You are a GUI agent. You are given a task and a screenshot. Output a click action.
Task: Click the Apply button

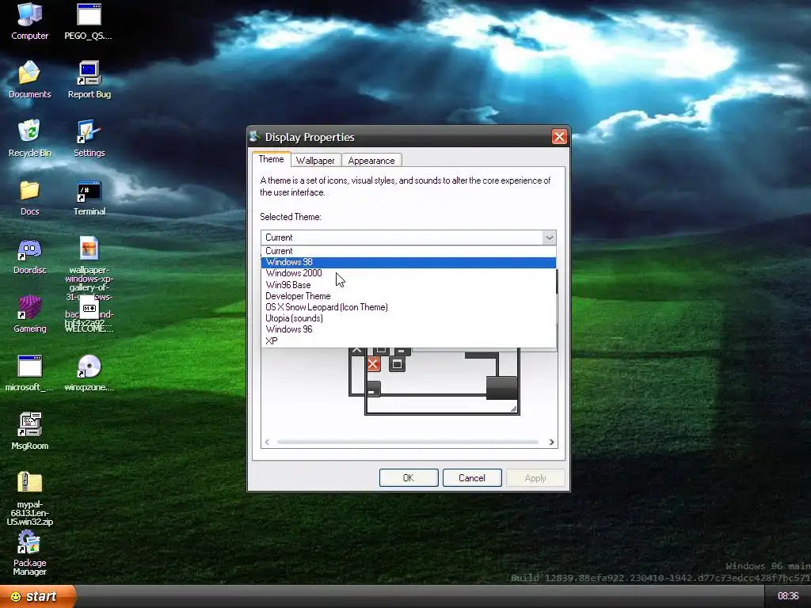pyautogui.click(x=535, y=477)
